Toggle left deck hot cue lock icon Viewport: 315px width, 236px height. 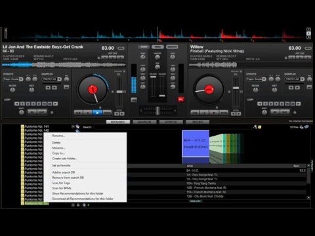pos(98,58)
